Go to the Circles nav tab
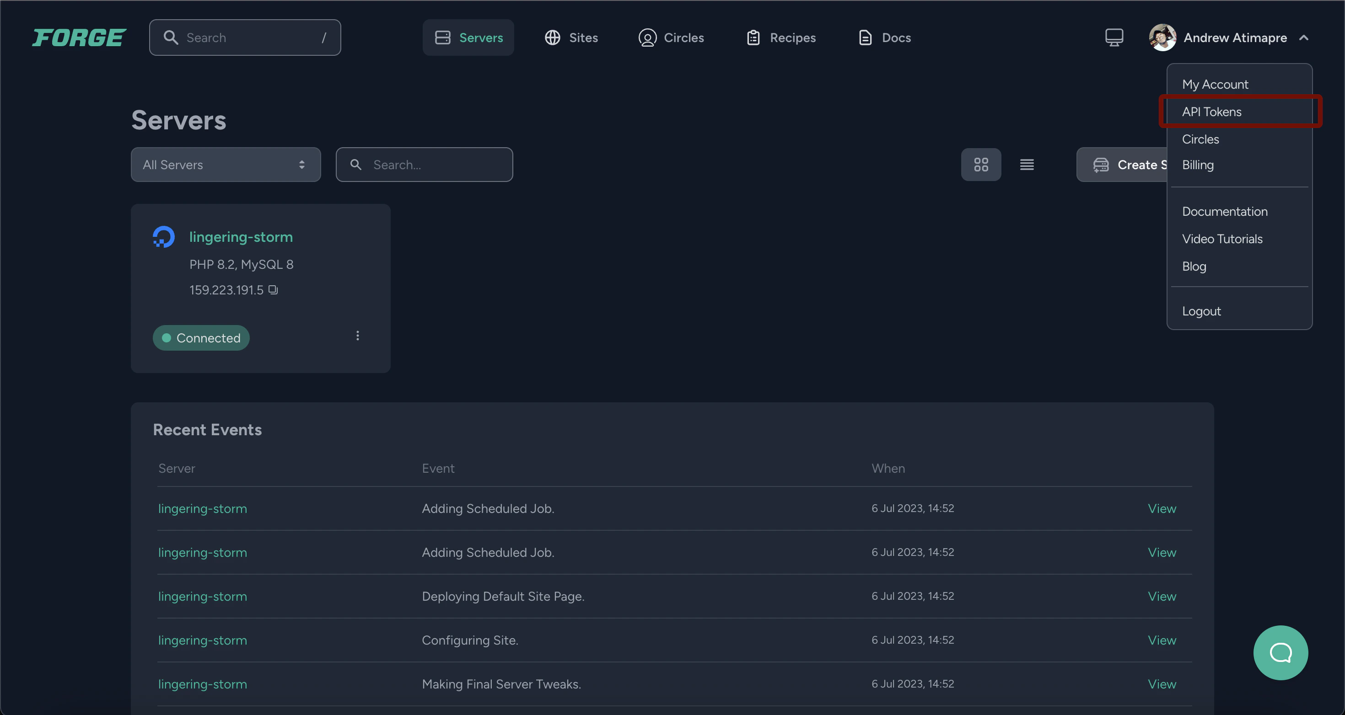 (x=671, y=37)
